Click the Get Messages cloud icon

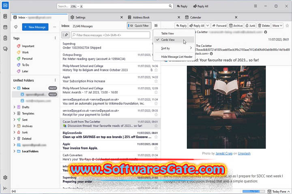(16, 27)
